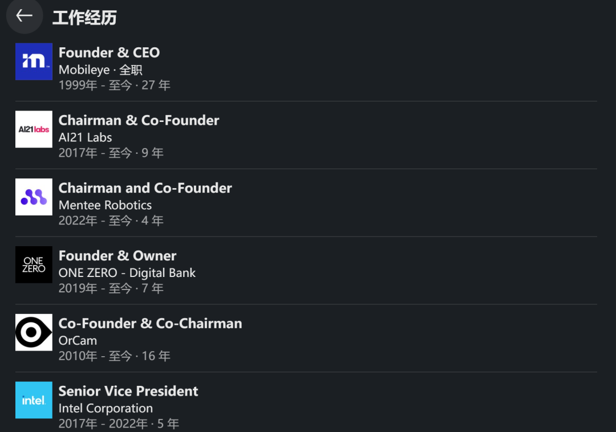Select the Chairman & Co-Founder title

tap(139, 120)
